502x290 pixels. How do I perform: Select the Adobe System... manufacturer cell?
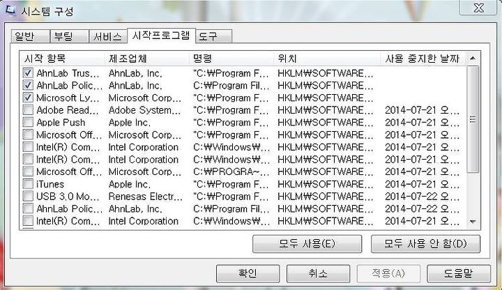click(x=145, y=110)
